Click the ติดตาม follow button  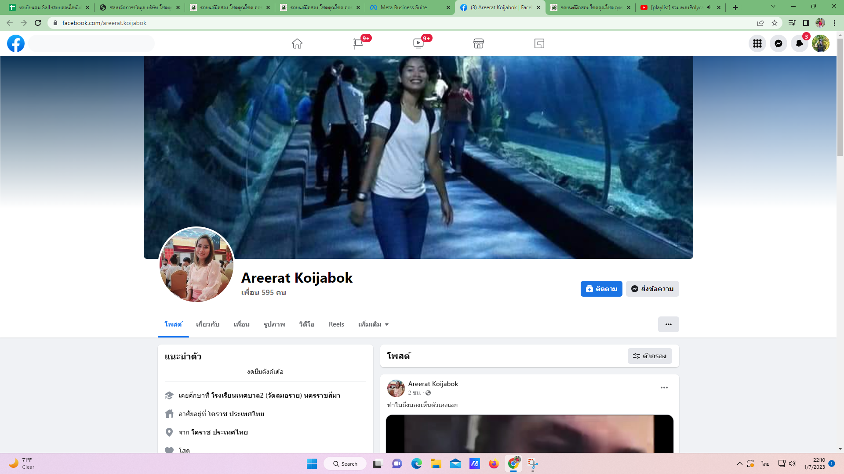pos(601,289)
